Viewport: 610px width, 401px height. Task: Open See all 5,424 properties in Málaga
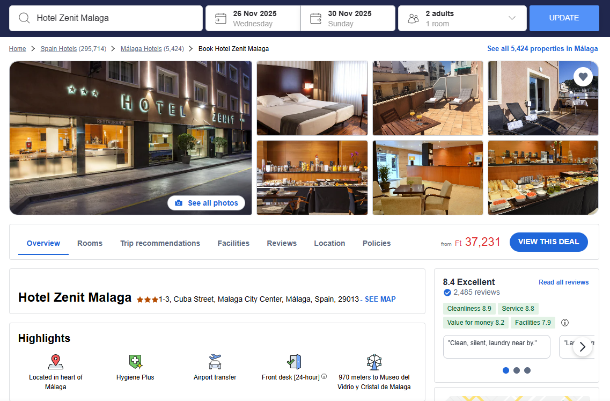542,49
